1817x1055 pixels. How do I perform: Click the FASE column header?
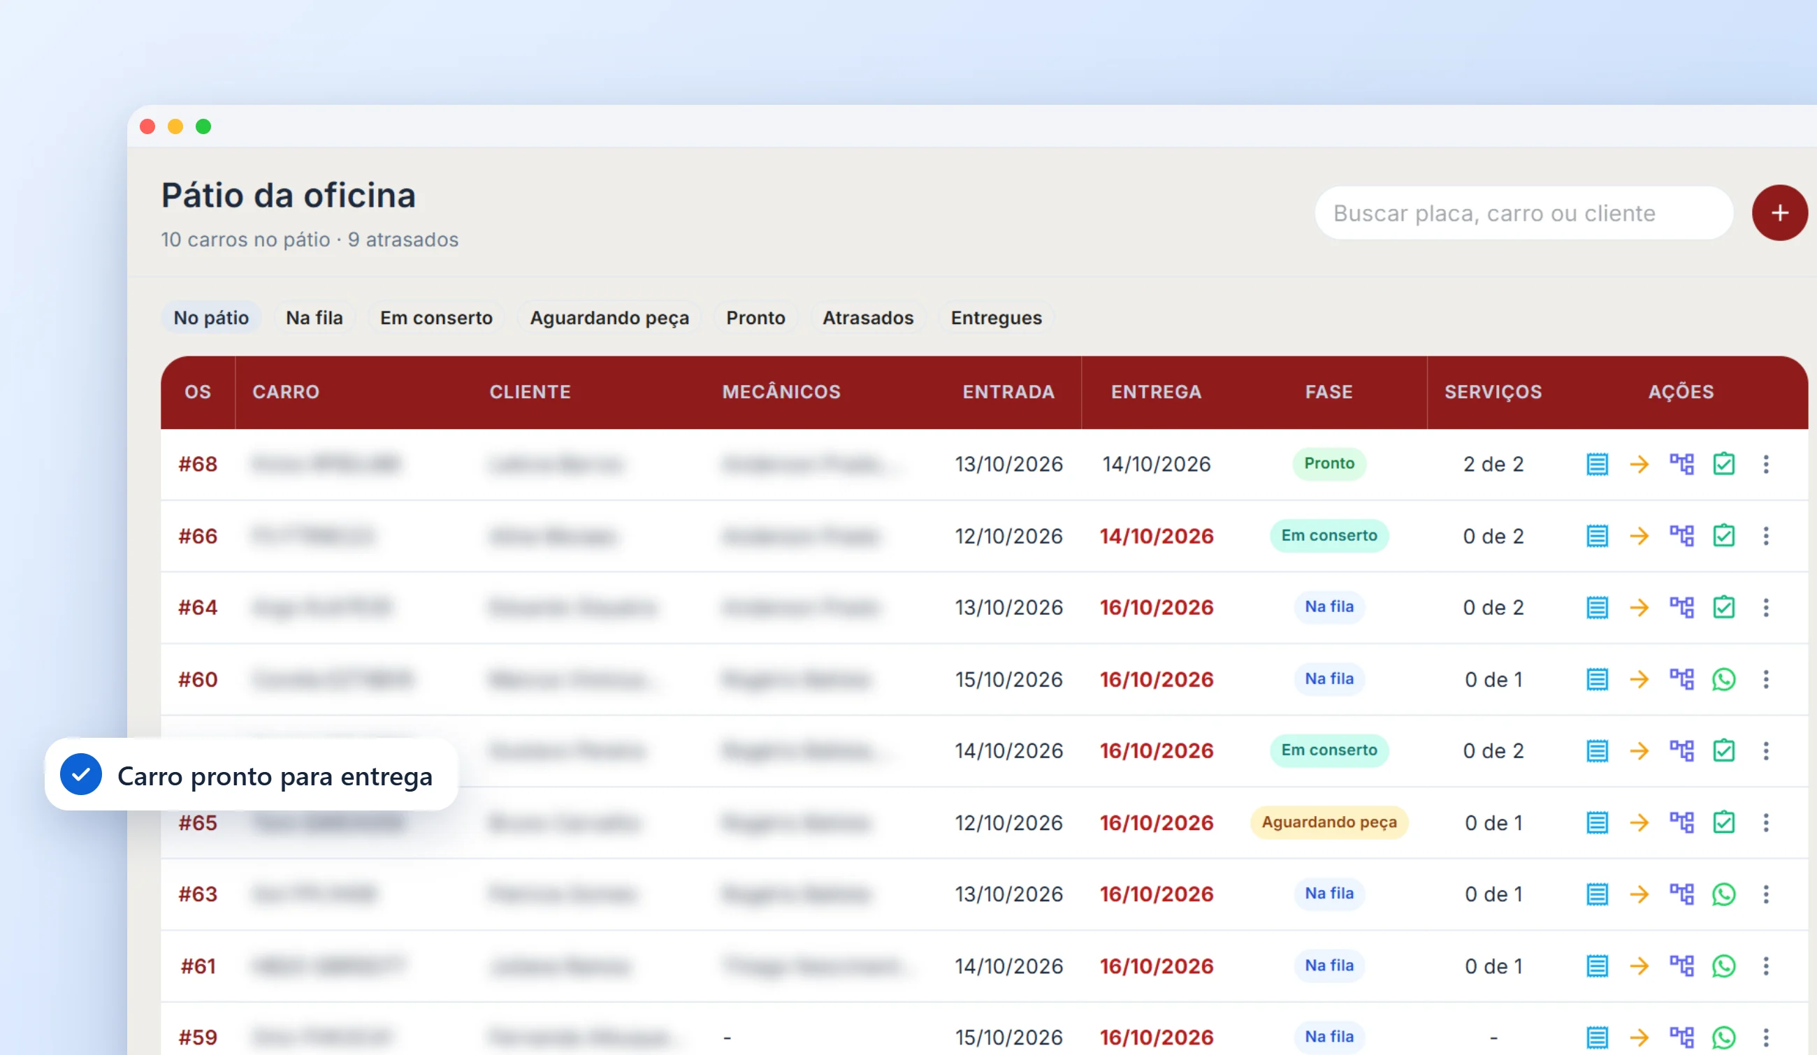[x=1329, y=392]
